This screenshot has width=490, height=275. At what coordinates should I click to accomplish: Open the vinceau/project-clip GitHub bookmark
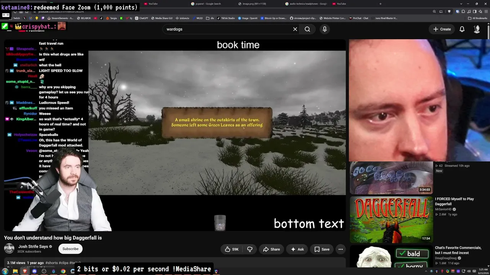(303, 18)
